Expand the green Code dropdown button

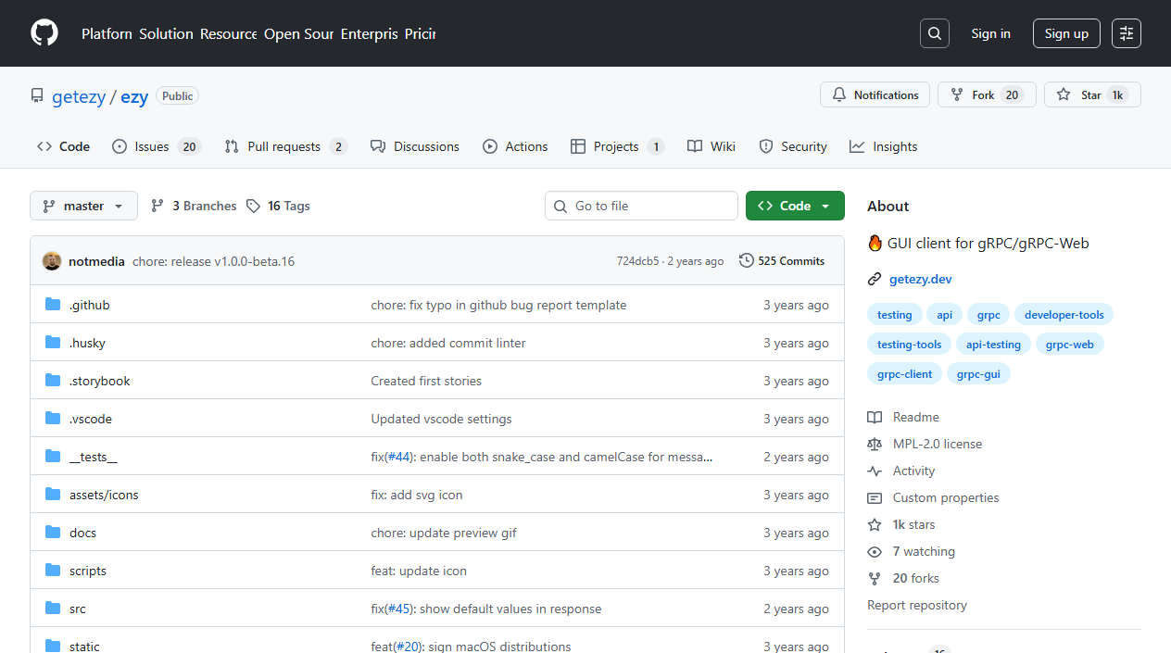(x=795, y=206)
